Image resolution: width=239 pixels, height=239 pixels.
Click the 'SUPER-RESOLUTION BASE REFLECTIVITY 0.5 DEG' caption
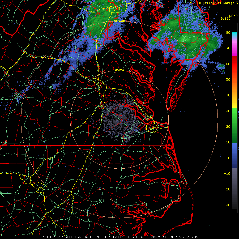pyautogui.click(x=93, y=237)
